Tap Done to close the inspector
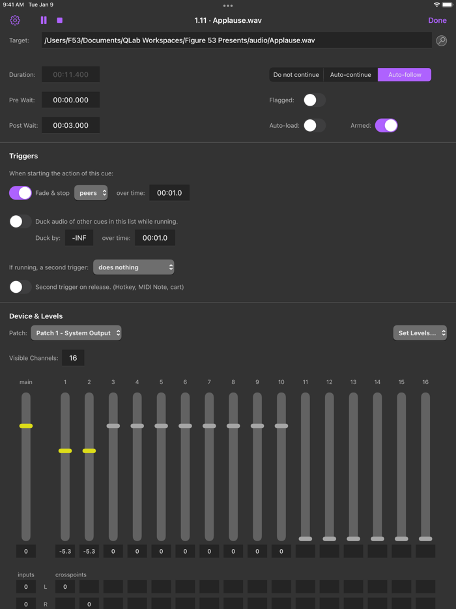Screen dimensions: 456x609 (x=437, y=20)
